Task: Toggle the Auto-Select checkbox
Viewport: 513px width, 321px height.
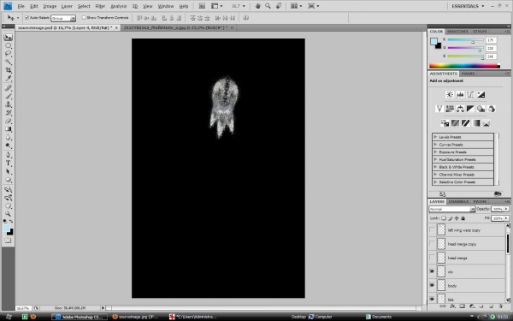Action: pos(27,18)
